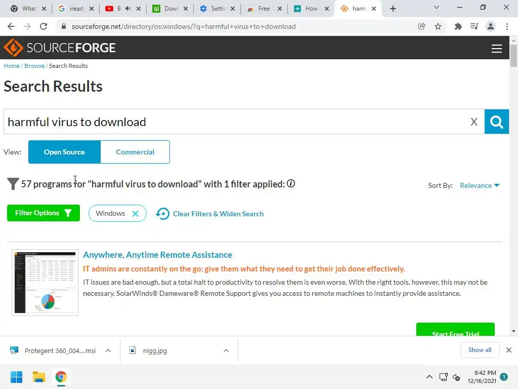Click Chrome icon in taskbar
518x389 pixels.
[61, 377]
